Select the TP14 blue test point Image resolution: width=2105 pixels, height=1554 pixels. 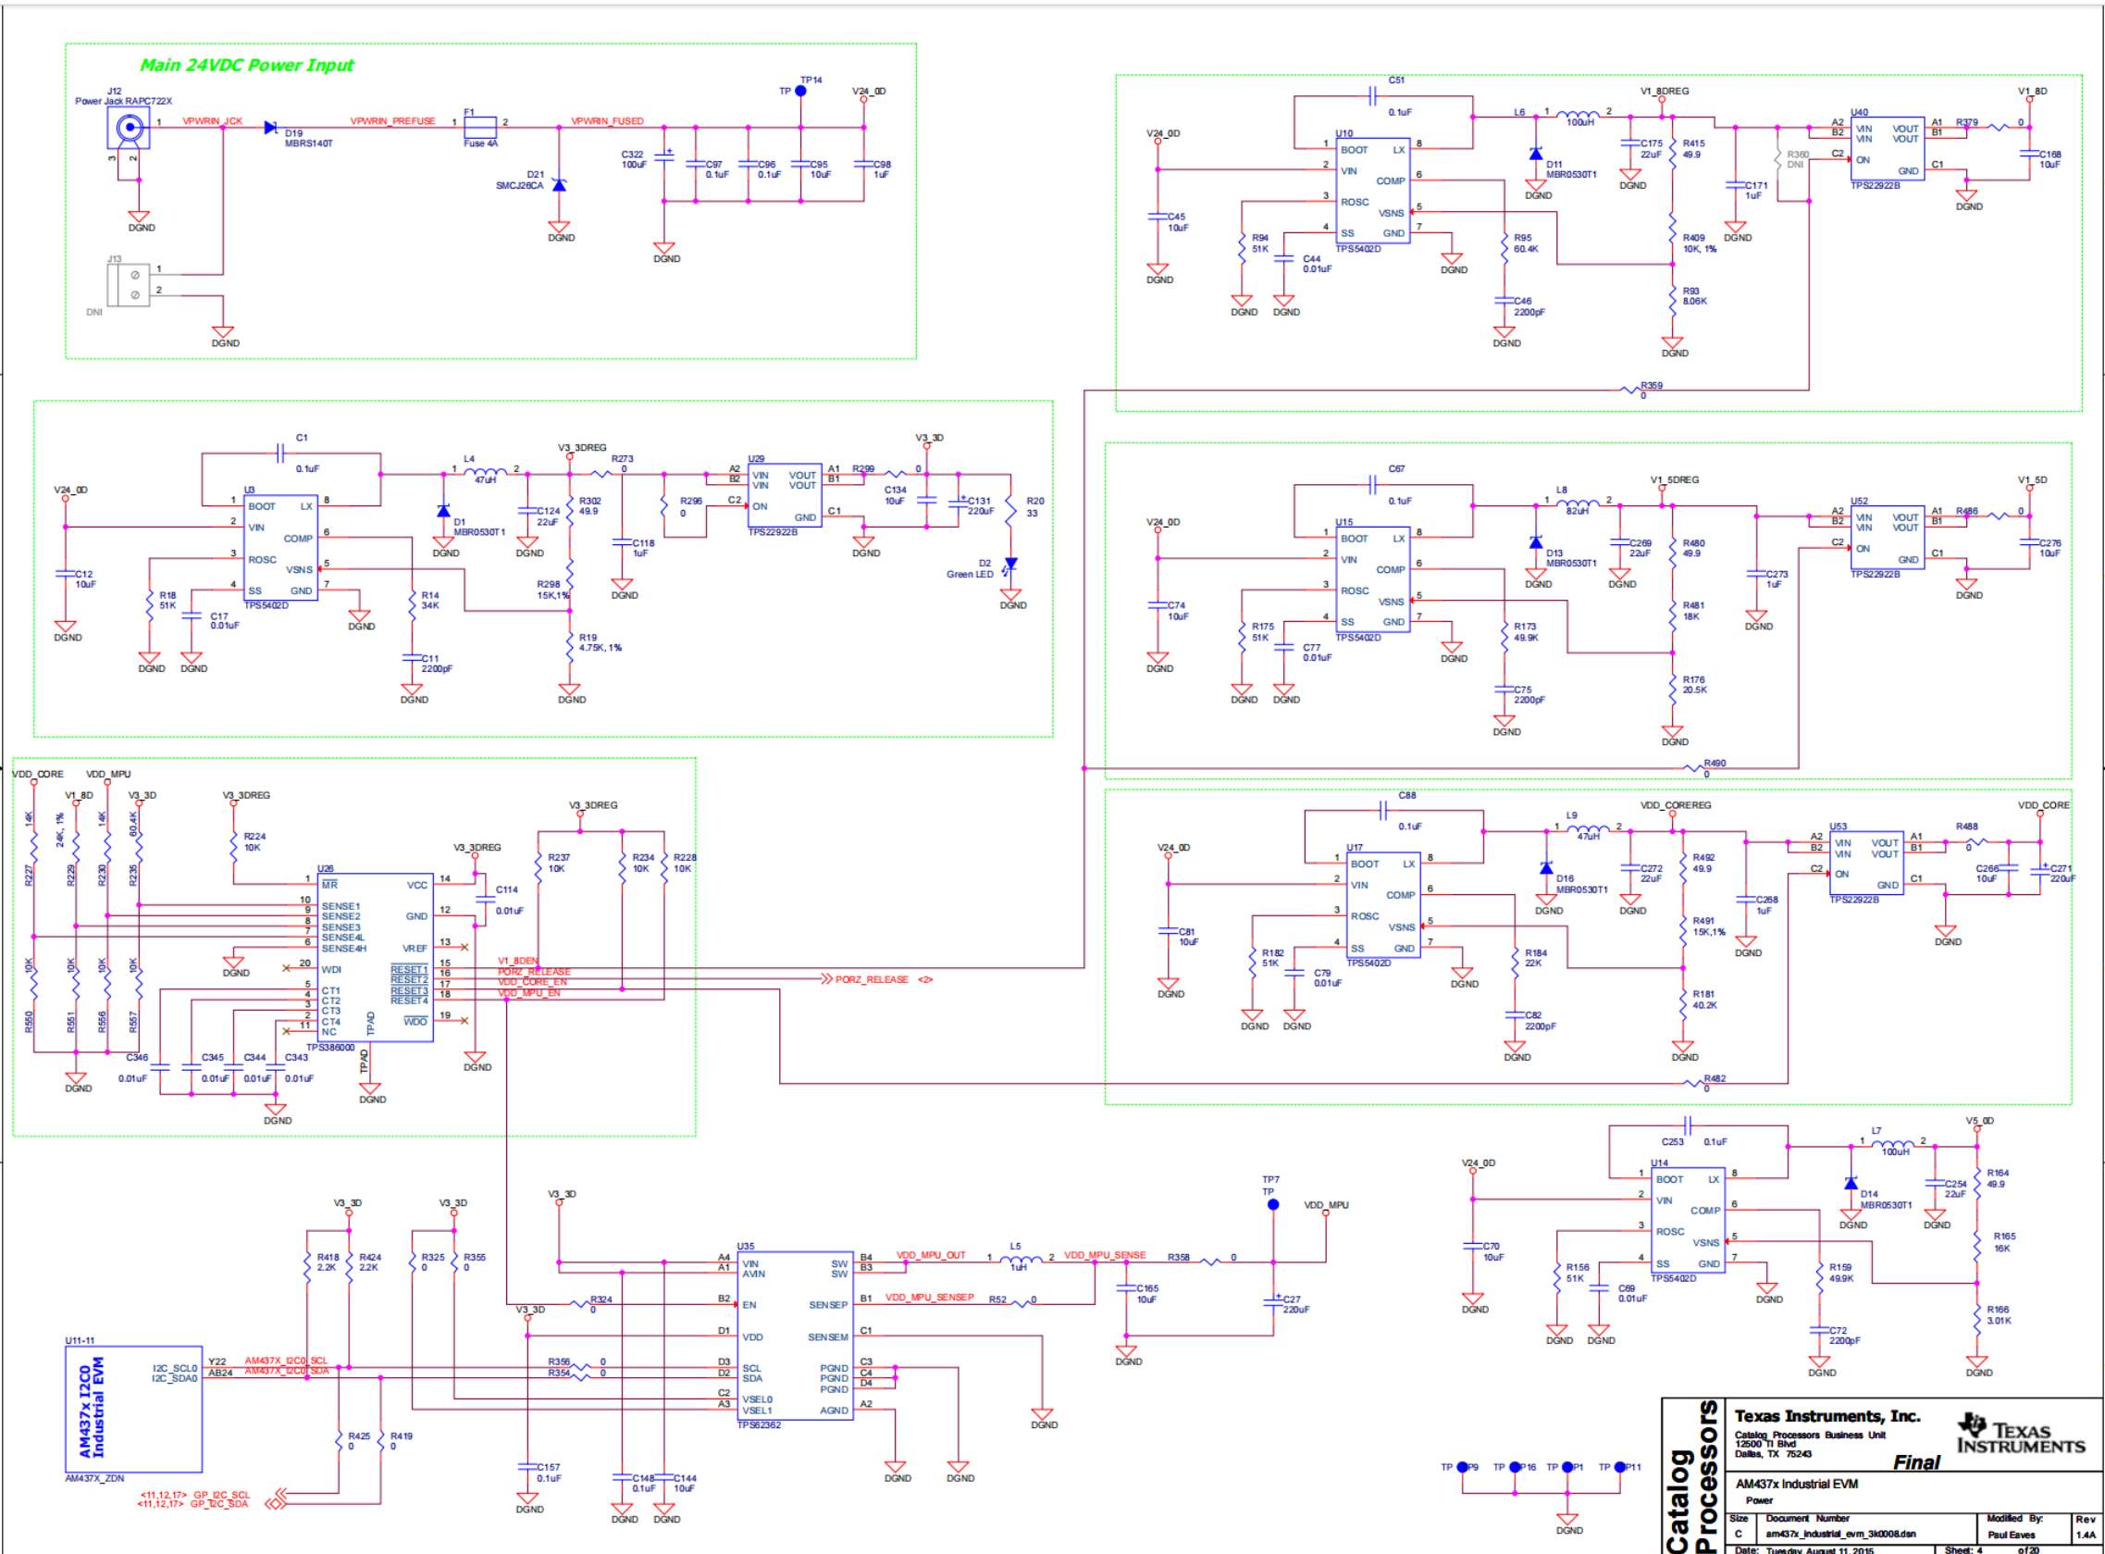[800, 92]
